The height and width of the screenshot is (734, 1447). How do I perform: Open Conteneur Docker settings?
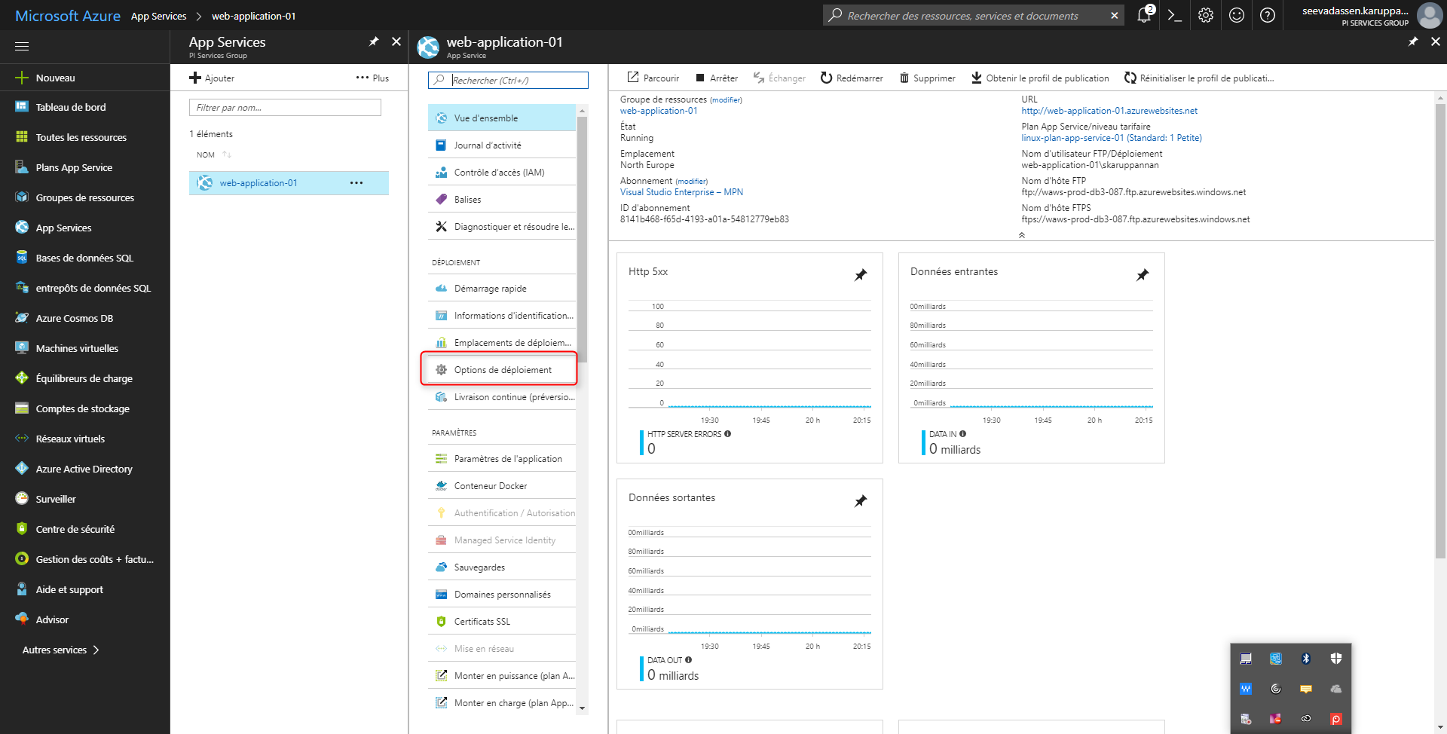pyautogui.click(x=502, y=486)
